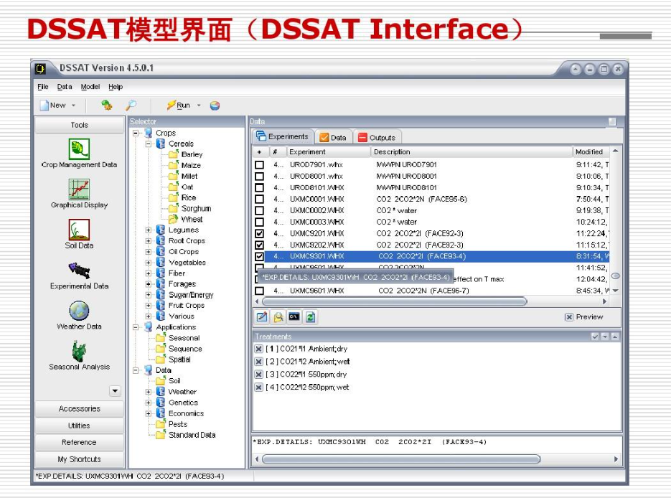Switch to the Outputs tab

tap(377, 137)
